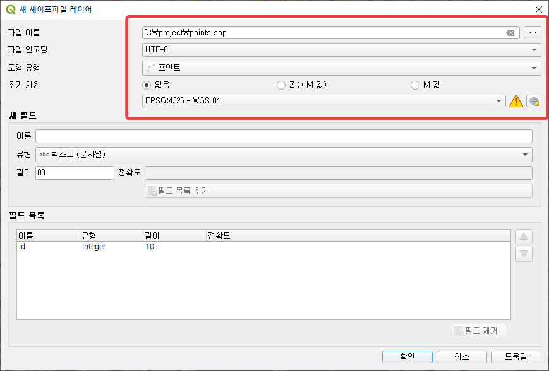The image size is (549, 371).
Task: Open the Select CRS globe button
Action: pos(534,101)
